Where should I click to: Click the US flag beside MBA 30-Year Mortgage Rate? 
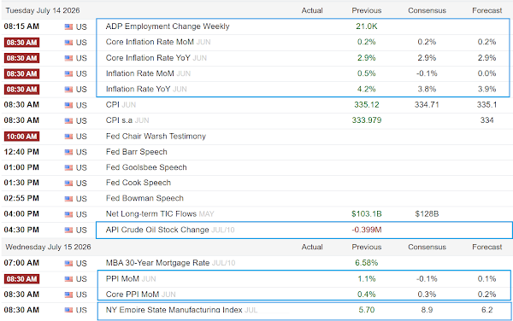(68, 263)
